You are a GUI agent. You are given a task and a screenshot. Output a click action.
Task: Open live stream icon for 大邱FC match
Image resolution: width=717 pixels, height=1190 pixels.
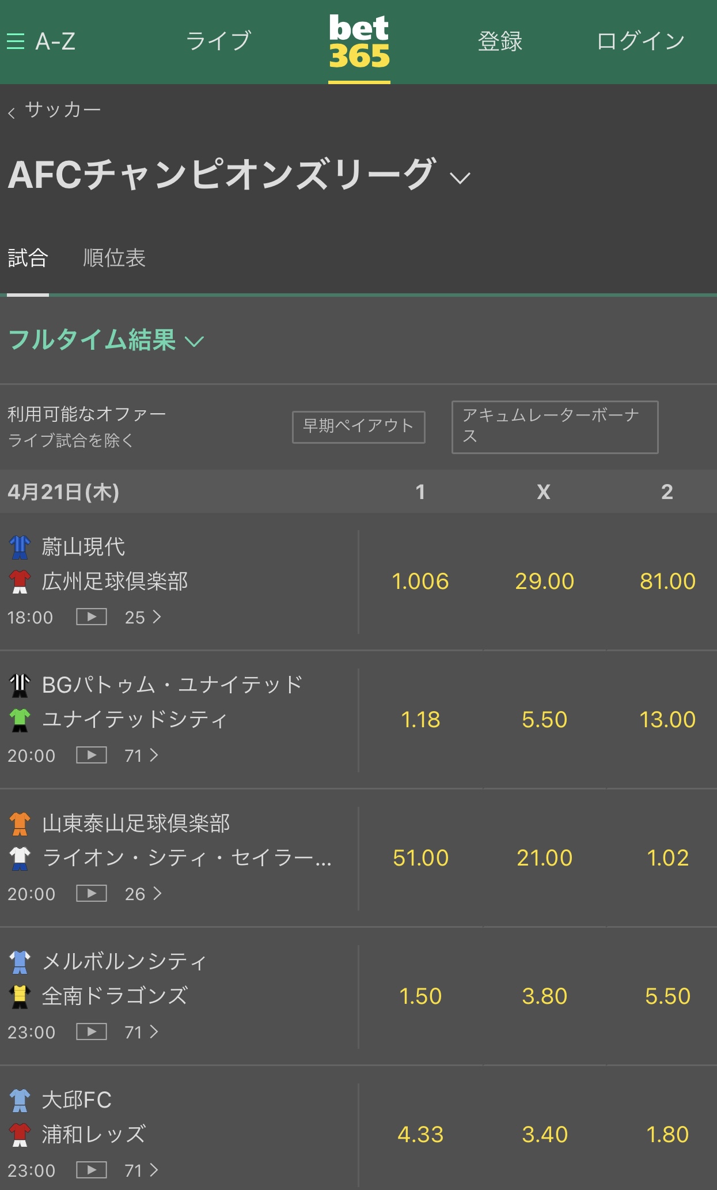click(92, 1170)
